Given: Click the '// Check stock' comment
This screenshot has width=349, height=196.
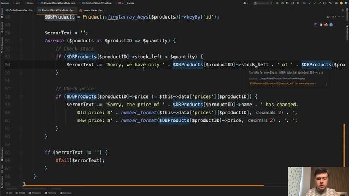Looking at the screenshot, I should pos(75,48).
